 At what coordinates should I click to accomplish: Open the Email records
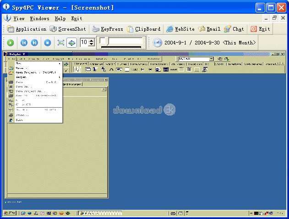click(x=209, y=29)
